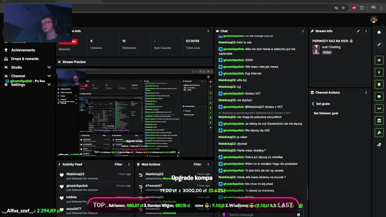386x217 pixels.
Task: Open the Activity Feed Filter
Action: [118, 164]
